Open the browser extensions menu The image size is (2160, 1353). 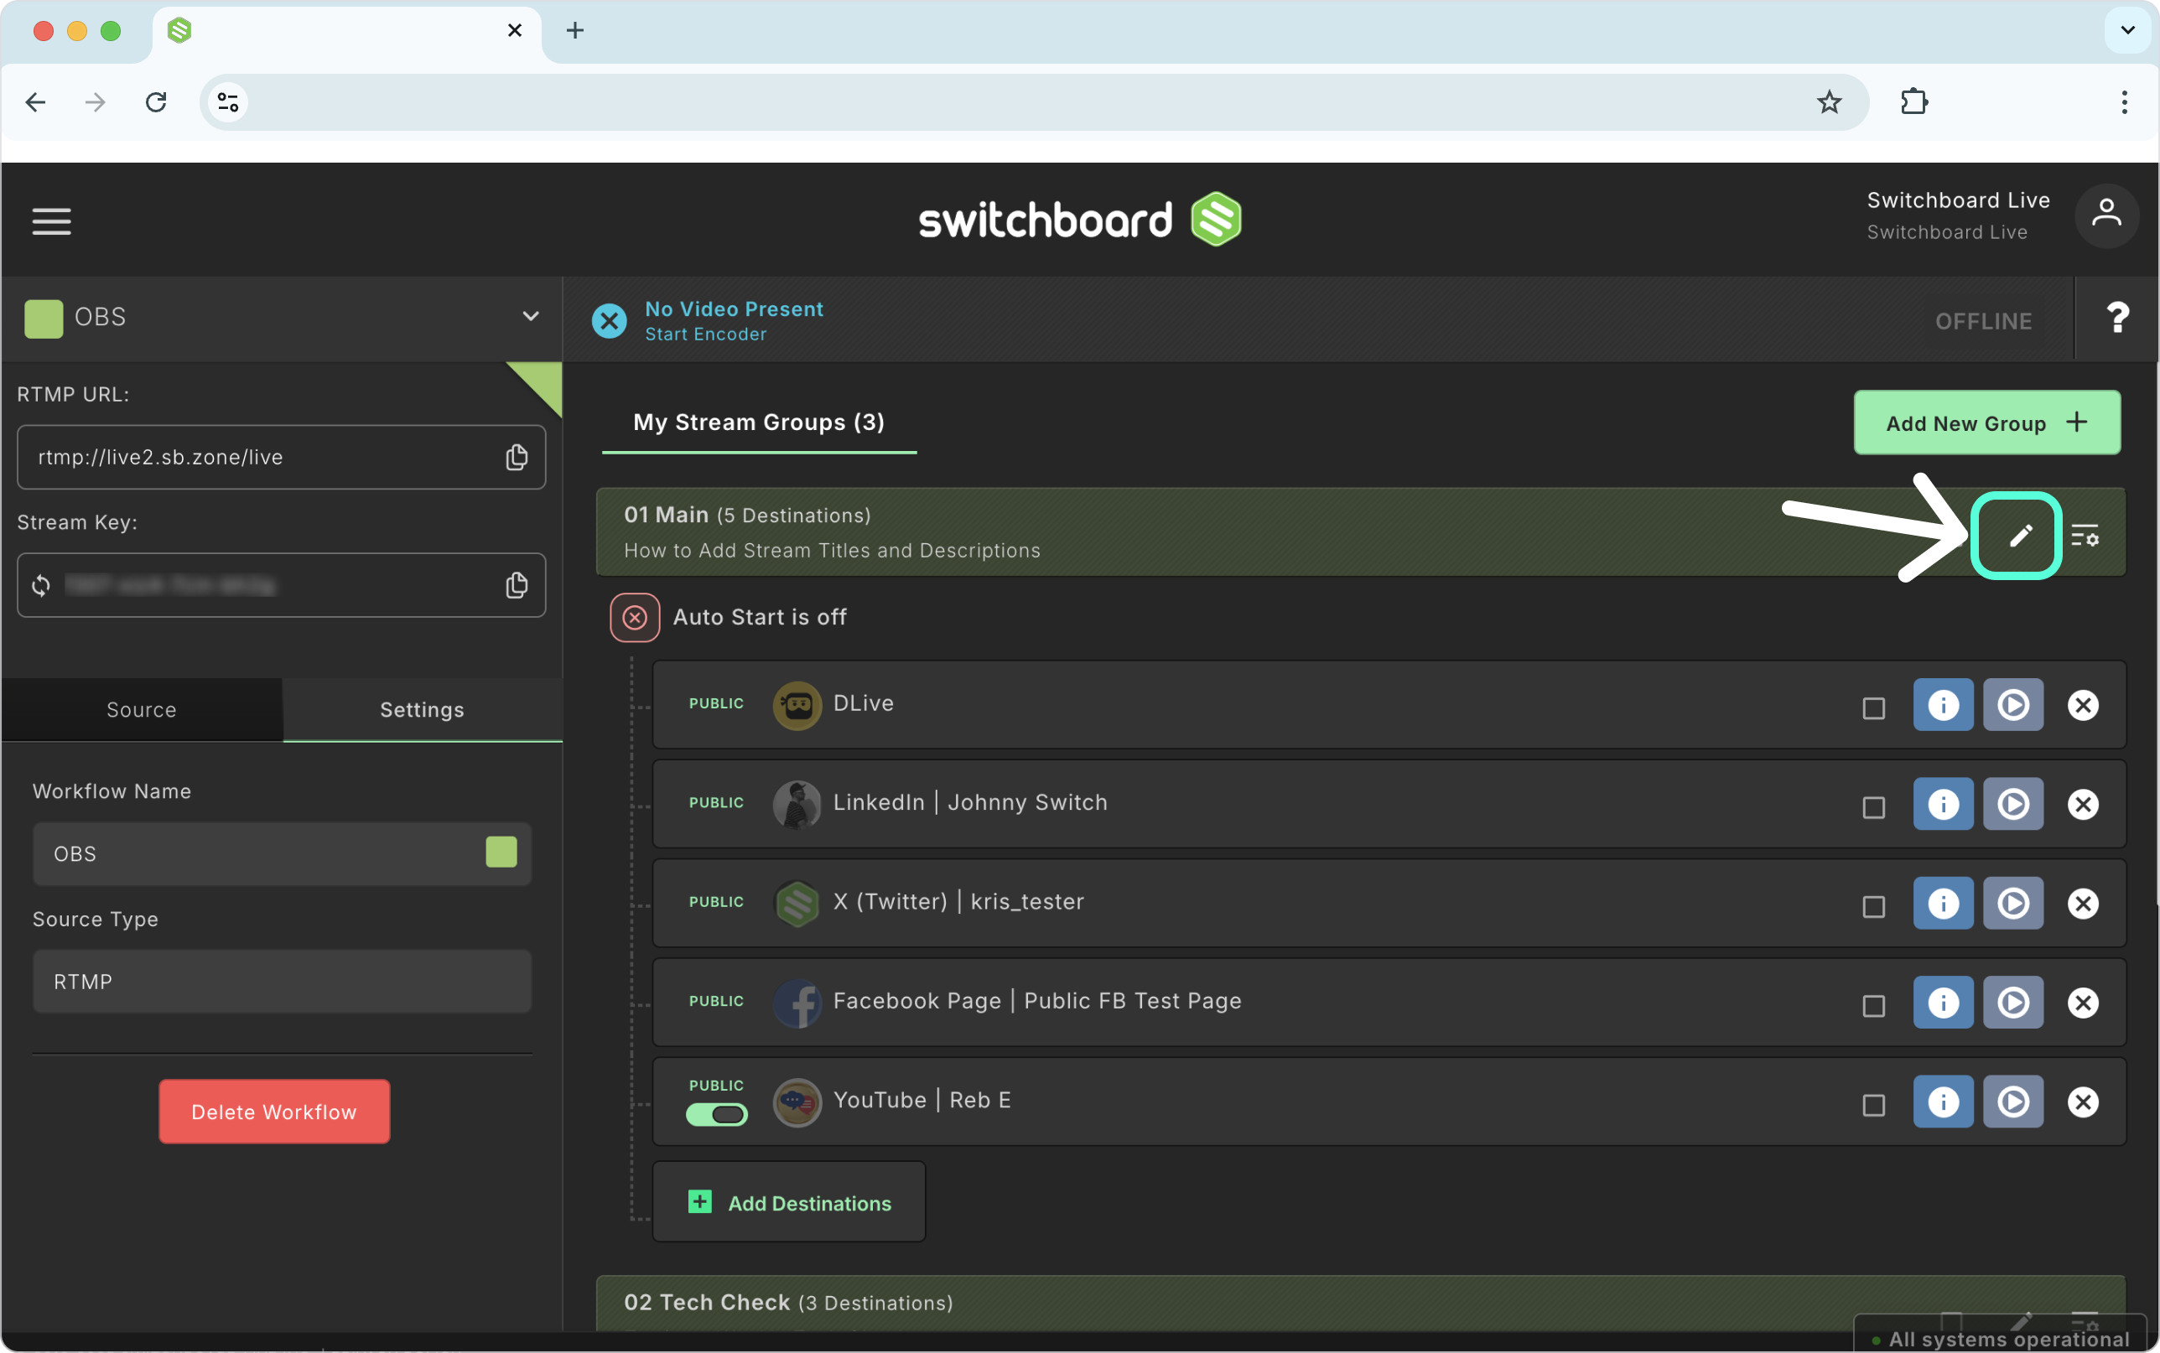click(1914, 102)
